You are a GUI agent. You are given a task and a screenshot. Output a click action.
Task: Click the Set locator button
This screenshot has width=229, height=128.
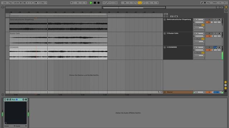click(x=166, y=14)
